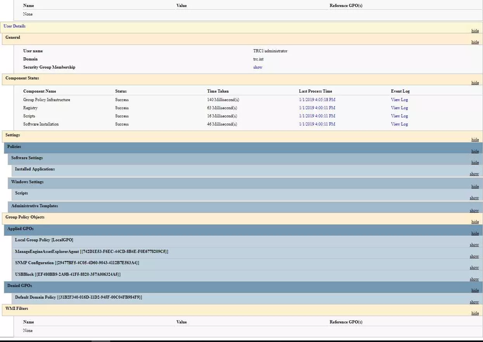Show Security Group Membership list

point(258,67)
